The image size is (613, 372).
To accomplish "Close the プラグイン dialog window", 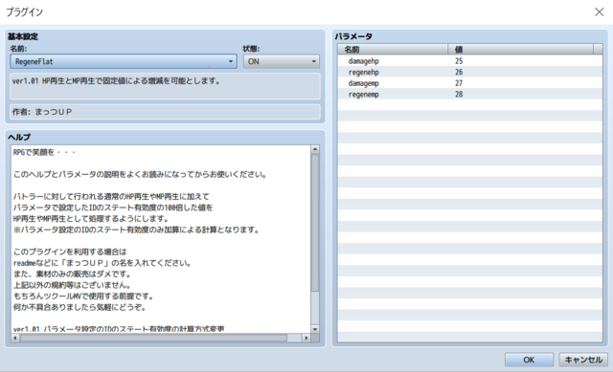I will pyautogui.click(x=599, y=12).
